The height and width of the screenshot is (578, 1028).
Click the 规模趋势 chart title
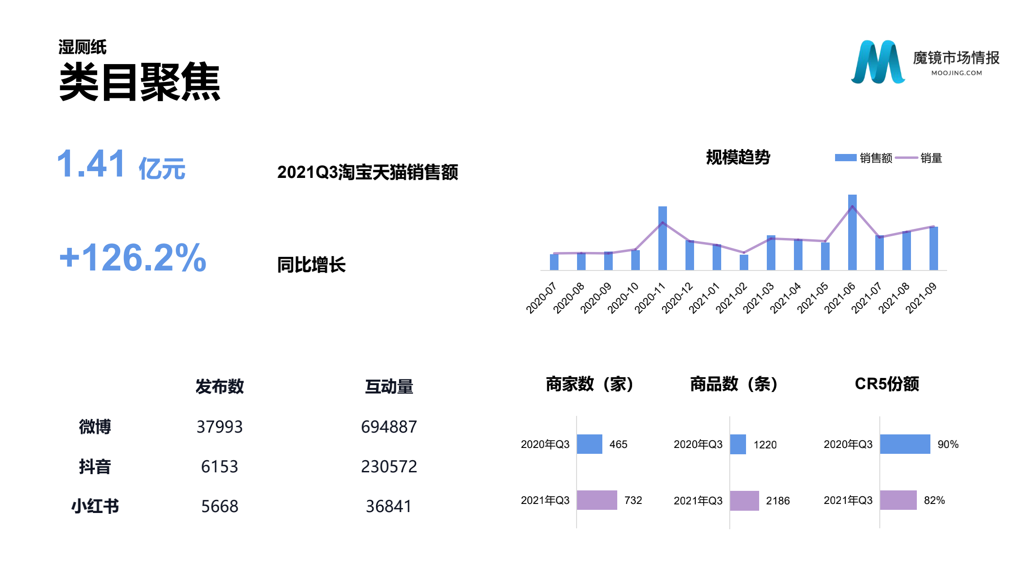tap(737, 157)
